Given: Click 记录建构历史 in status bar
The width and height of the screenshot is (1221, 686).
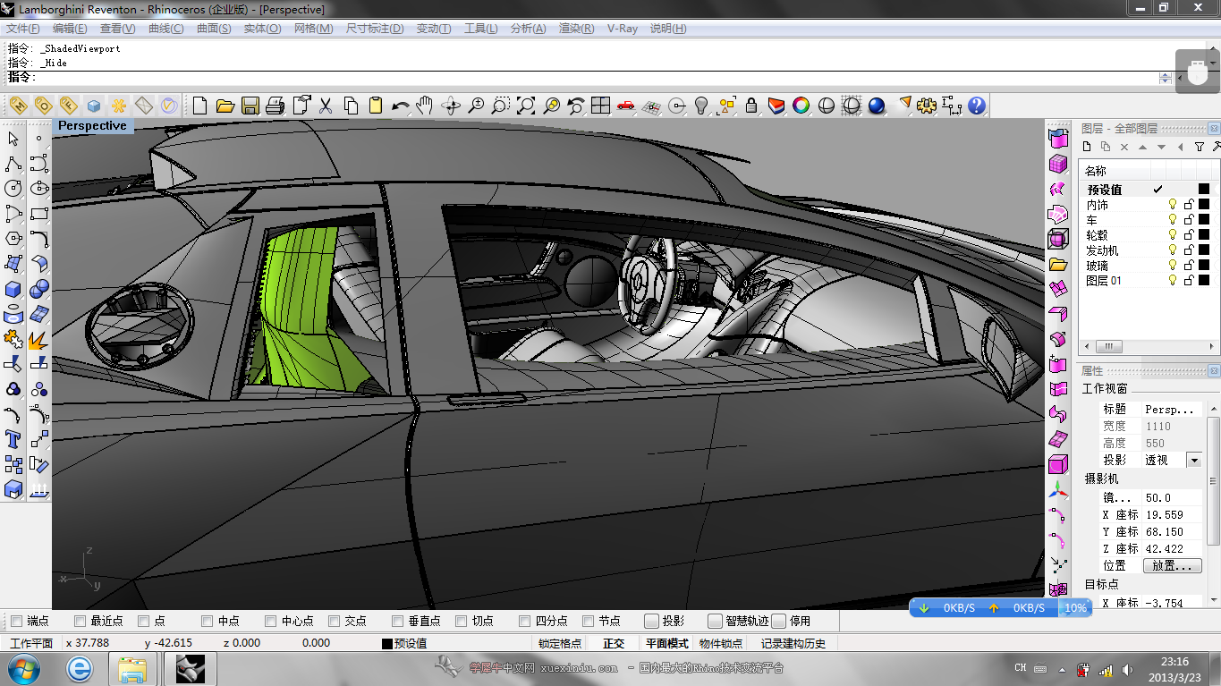Looking at the screenshot, I should (793, 643).
